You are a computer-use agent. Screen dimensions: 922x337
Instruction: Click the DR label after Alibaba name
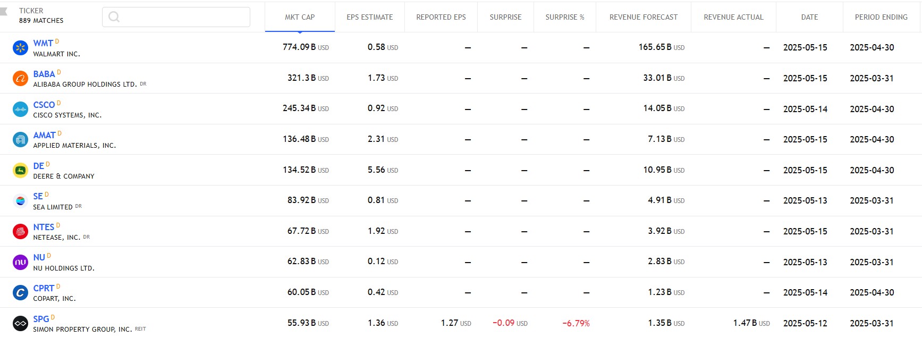click(x=143, y=84)
